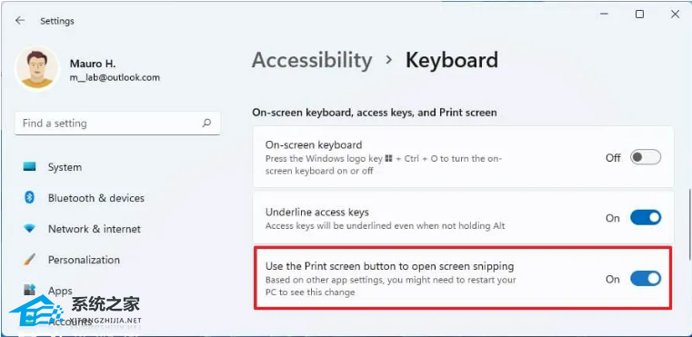Click the Personalization paintbrush icon
The image size is (692, 337).
click(x=30, y=260)
